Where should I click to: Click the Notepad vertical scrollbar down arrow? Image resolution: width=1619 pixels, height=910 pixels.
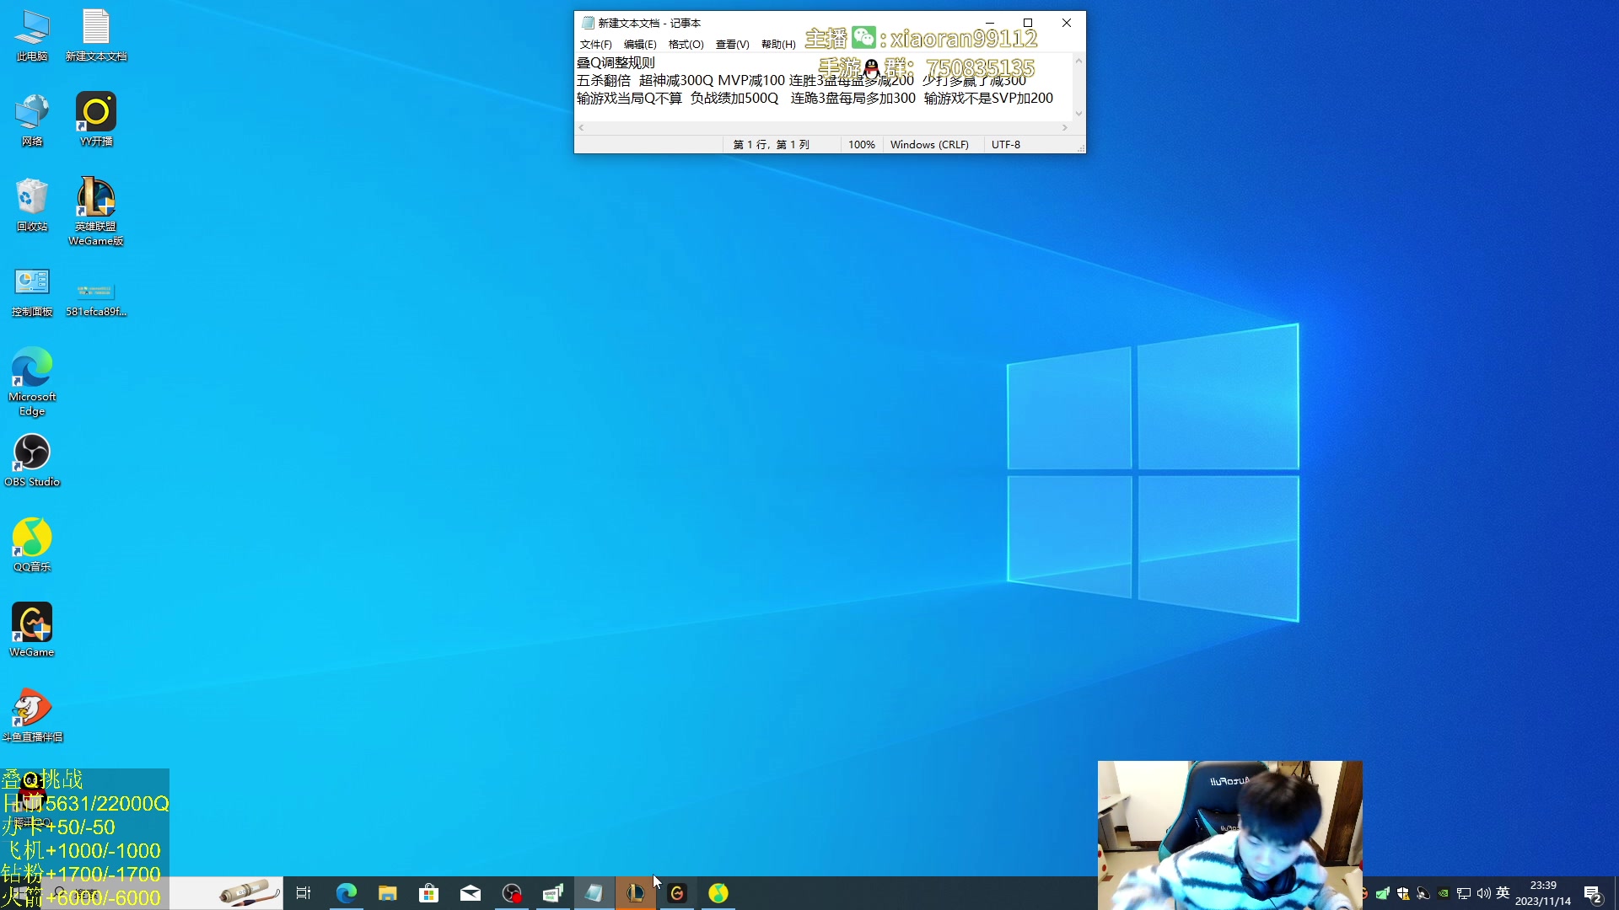(1078, 114)
